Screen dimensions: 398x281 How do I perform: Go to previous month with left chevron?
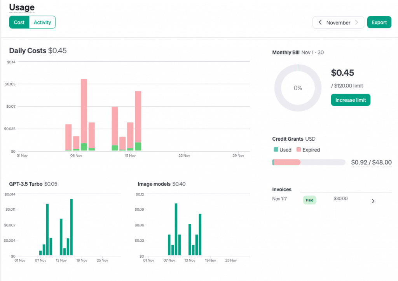coord(320,23)
